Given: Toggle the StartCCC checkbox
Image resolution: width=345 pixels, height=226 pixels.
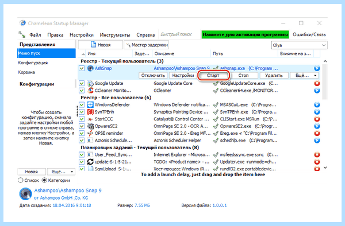Looking at the screenshot, I should tap(82, 119).
